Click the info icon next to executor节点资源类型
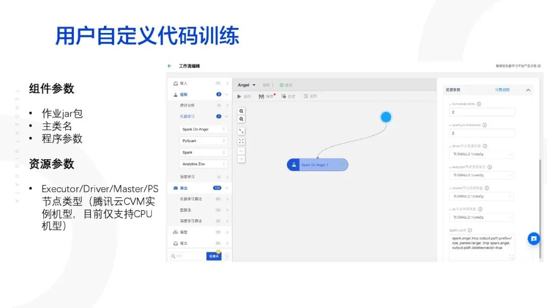The image size is (547, 308). (490, 167)
